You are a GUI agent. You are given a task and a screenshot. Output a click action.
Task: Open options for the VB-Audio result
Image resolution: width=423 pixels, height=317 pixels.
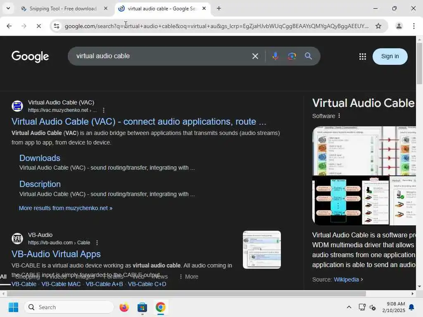97,243
